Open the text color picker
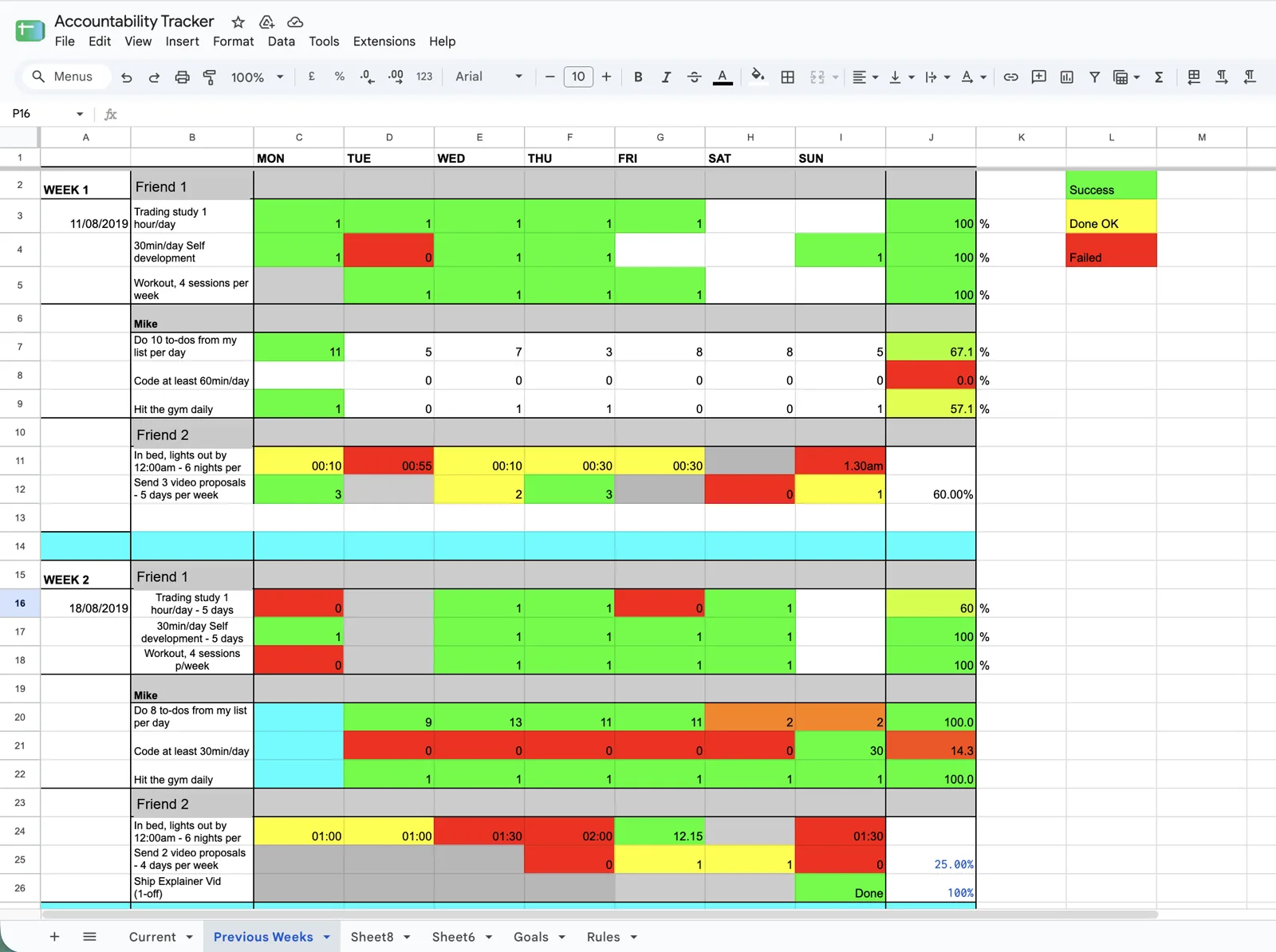Image resolution: width=1276 pixels, height=952 pixels. (x=723, y=77)
